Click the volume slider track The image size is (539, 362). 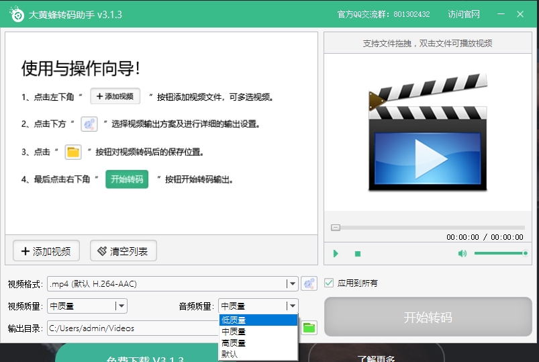tap(499, 253)
